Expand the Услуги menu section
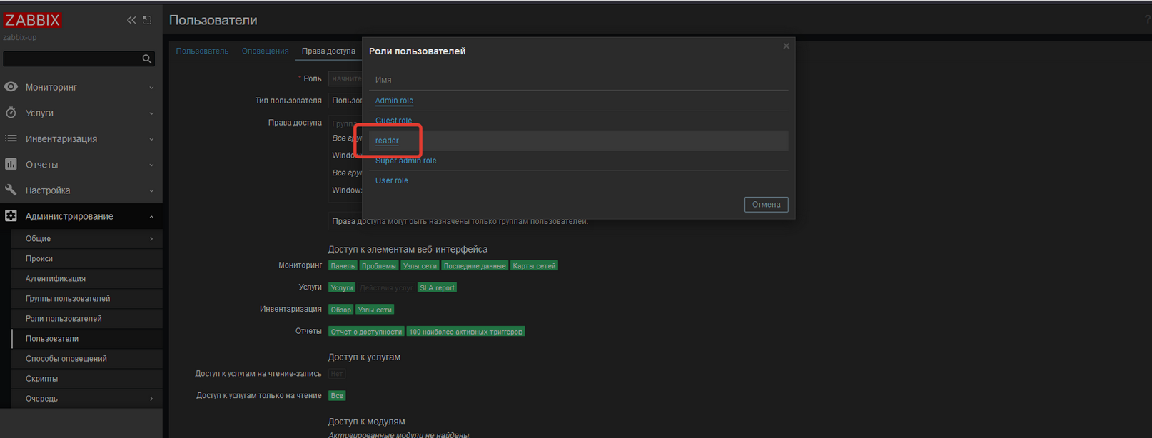 [81, 113]
